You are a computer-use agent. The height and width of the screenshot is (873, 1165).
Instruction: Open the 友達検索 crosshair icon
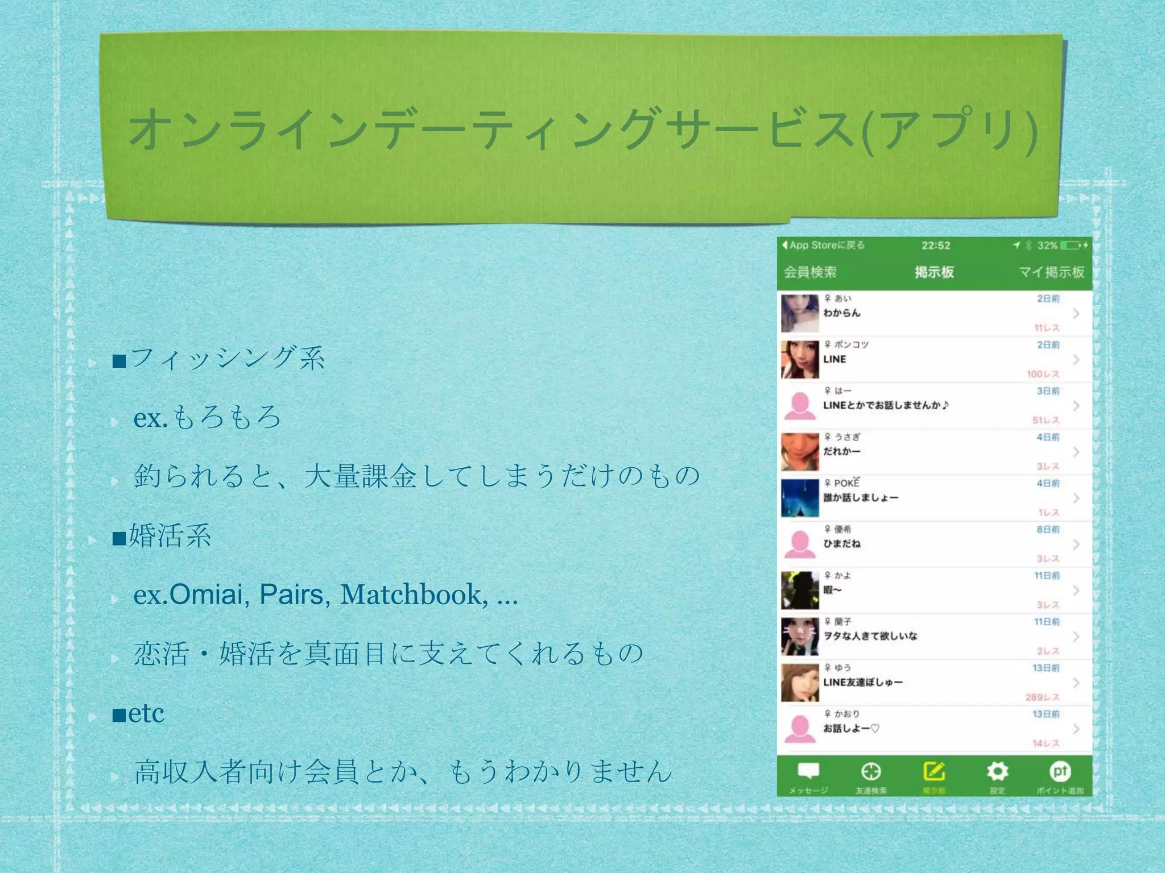pos(871,771)
